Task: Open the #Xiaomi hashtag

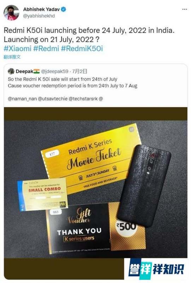Action: [x=18, y=48]
